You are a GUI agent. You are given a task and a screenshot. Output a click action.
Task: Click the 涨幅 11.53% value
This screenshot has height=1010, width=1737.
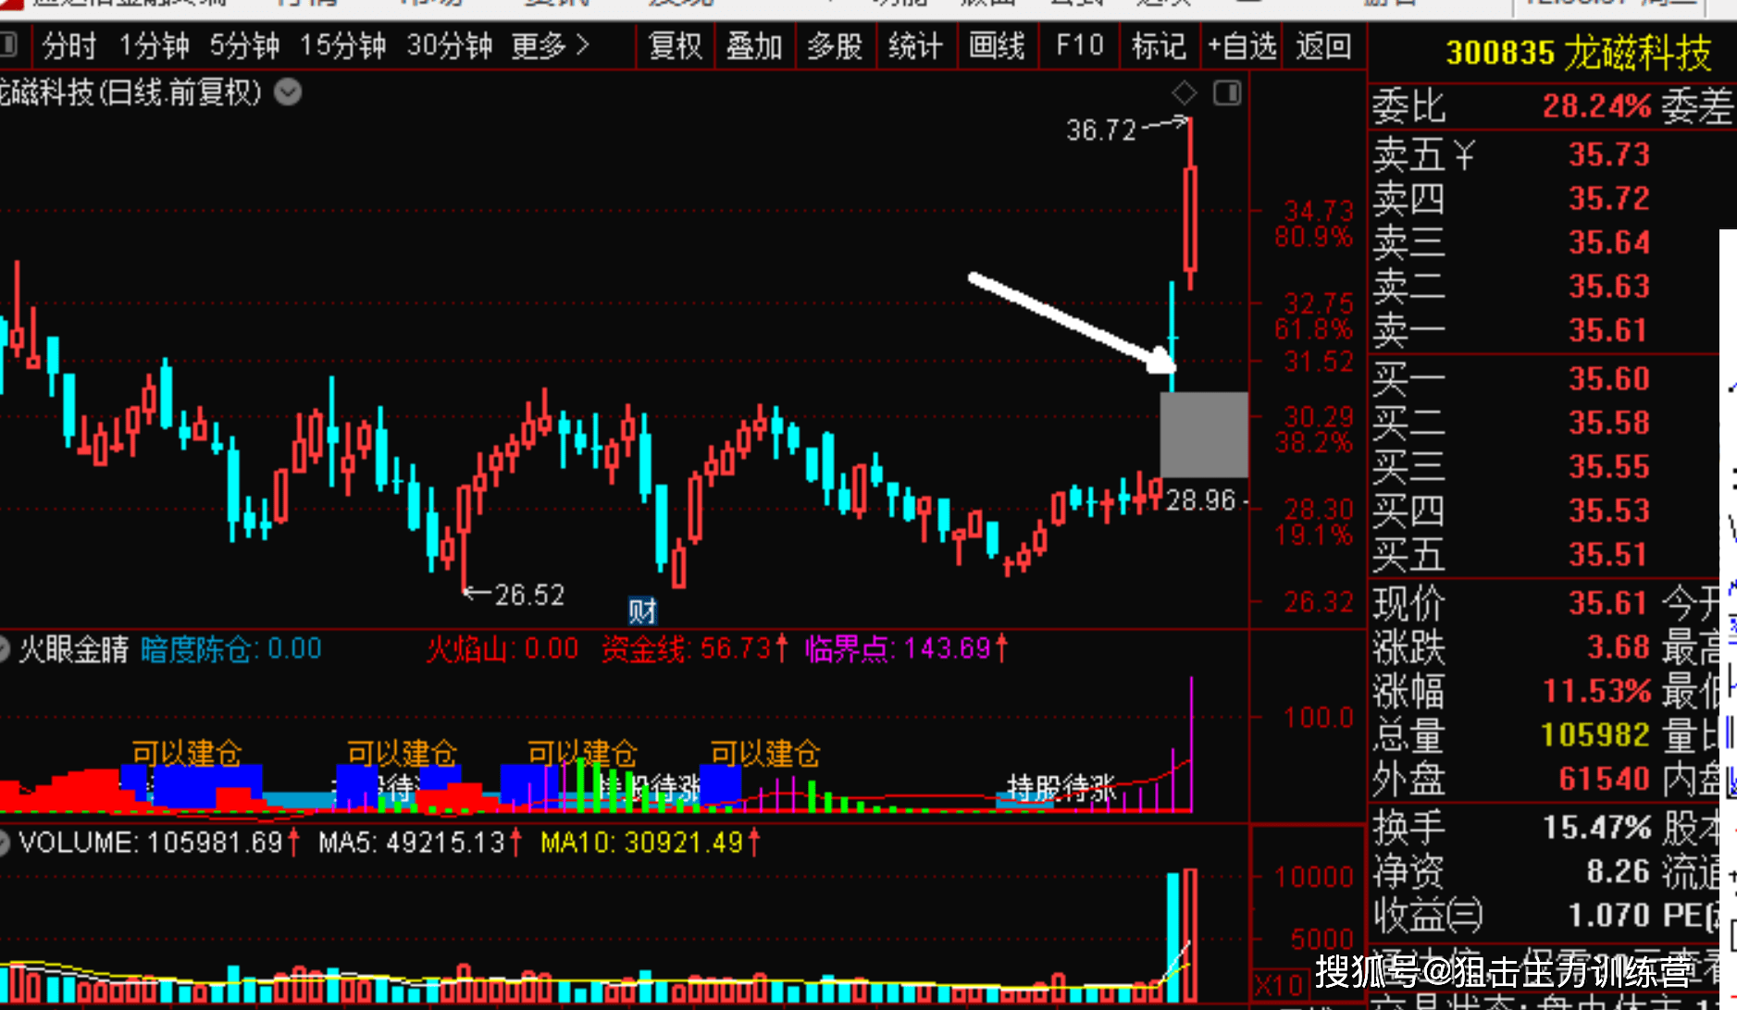tap(1596, 691)
